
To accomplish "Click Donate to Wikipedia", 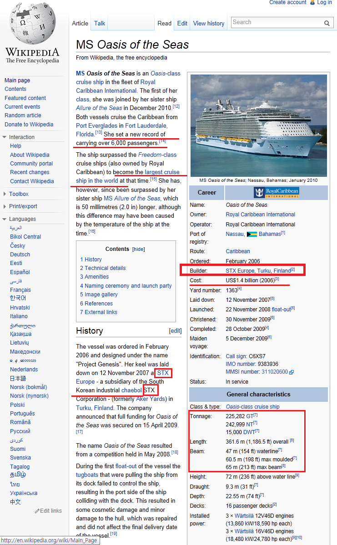I will (29, 125).
